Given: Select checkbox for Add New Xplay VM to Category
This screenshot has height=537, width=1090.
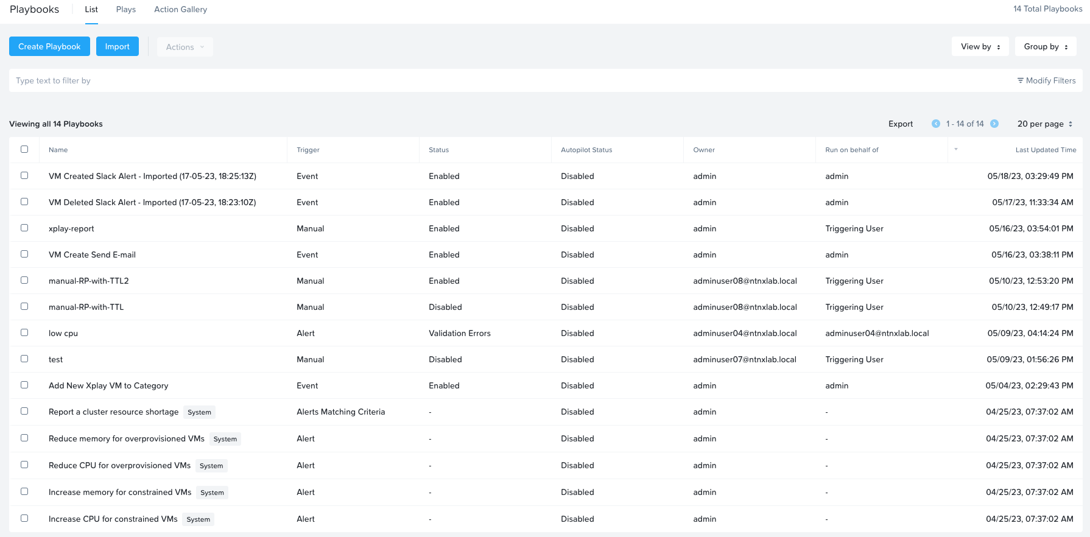Looking at the screenshot, I should [24, 385].
